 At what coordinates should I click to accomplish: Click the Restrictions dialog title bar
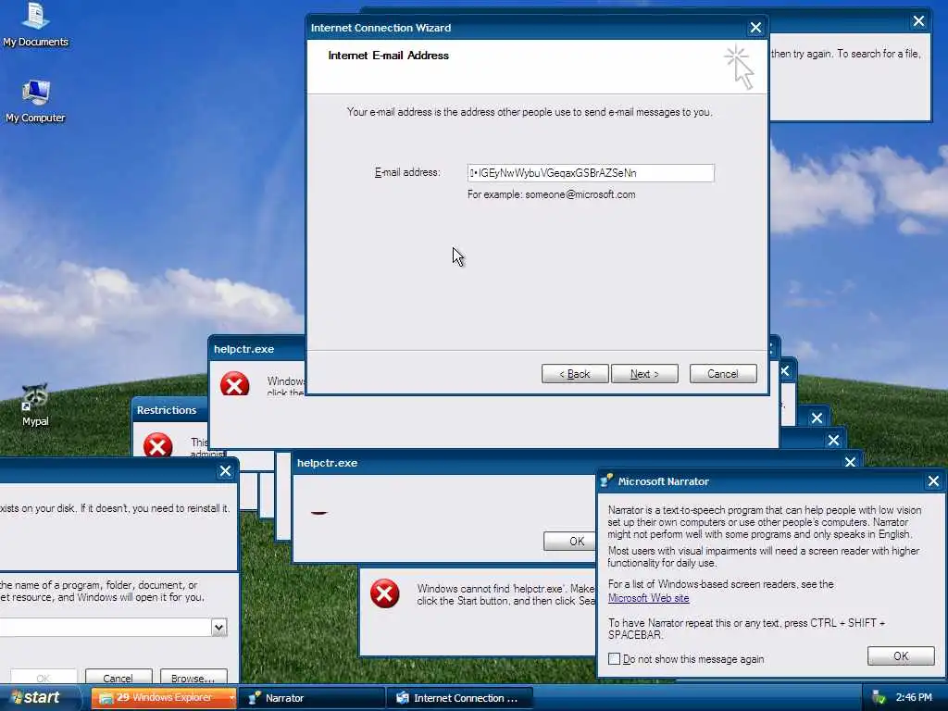[170, 410]
